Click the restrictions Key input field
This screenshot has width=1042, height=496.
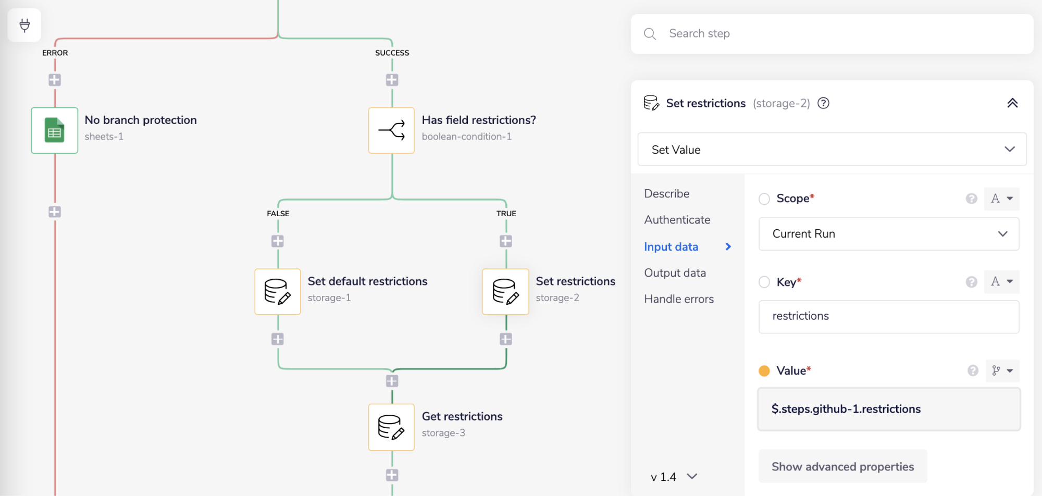coord(888,316)
